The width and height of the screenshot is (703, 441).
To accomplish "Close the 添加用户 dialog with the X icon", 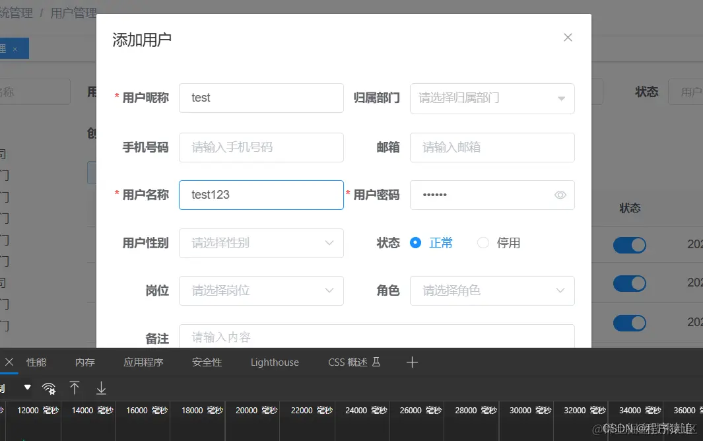I will coord(568,38).
